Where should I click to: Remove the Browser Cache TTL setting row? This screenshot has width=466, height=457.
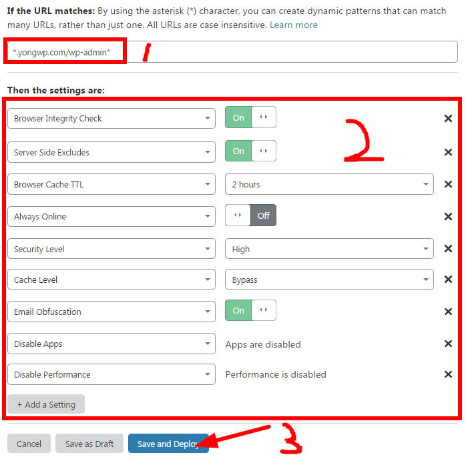448,185
